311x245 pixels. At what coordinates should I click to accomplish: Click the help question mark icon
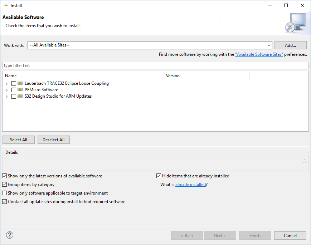tap(10, 235)
